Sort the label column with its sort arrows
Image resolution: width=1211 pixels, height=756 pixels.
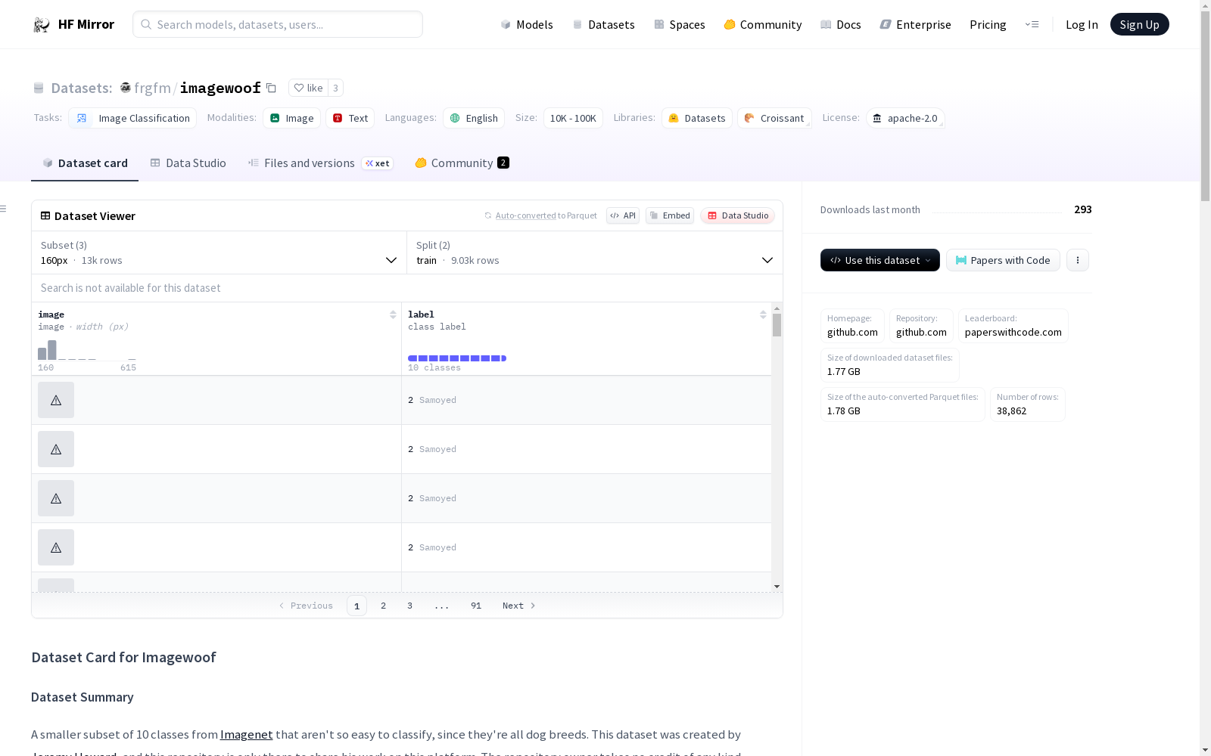tap(763, 314)
